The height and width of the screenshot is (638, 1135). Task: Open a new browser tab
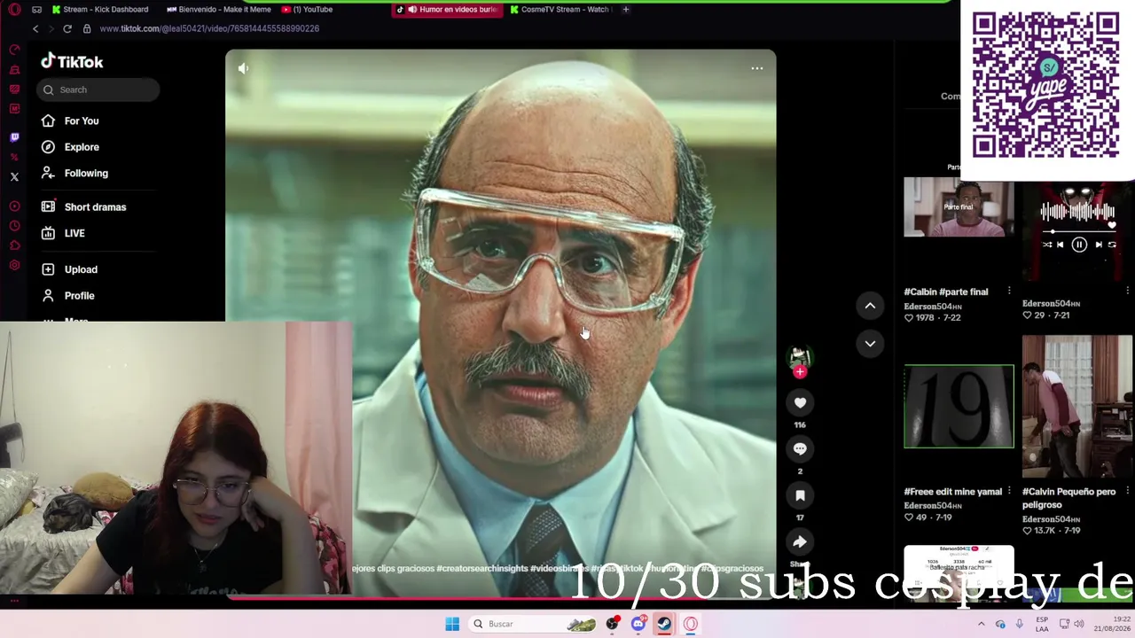coord(626,10)
